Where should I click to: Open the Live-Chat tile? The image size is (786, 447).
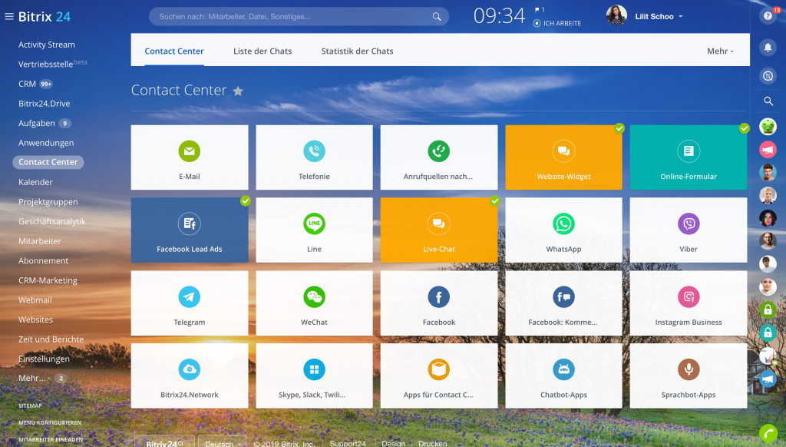click(x=439, y=230)
